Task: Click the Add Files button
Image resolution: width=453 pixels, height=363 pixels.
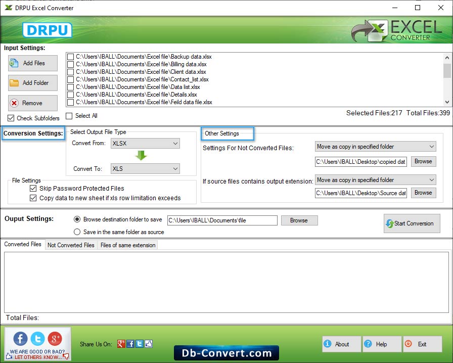Action: (x=33, y=63)
